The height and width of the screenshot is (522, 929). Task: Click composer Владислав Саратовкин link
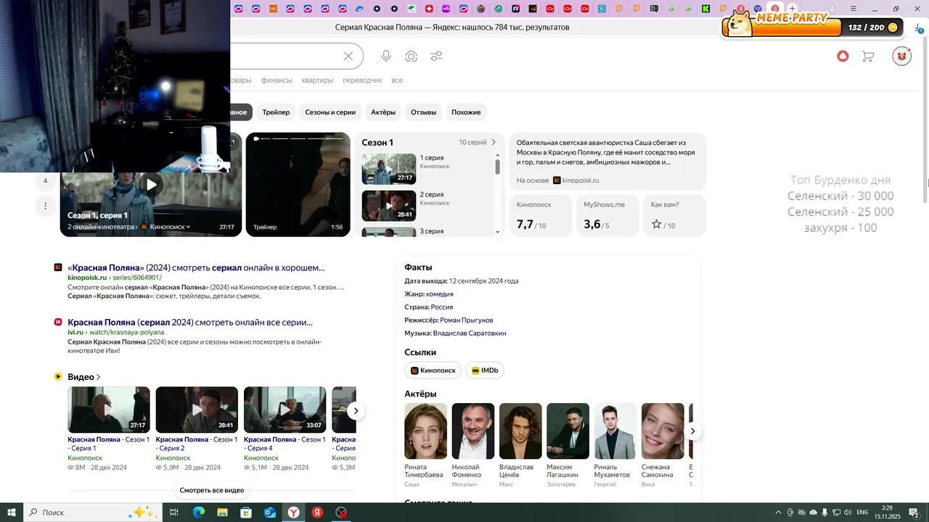pos(470,333)
